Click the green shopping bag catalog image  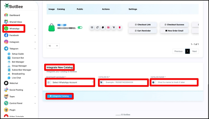tap(52, 27)
